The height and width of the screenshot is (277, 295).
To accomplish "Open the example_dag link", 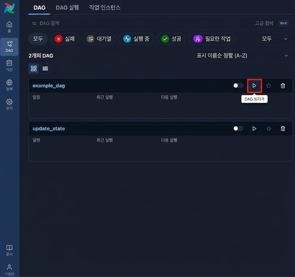I will 49,86.
